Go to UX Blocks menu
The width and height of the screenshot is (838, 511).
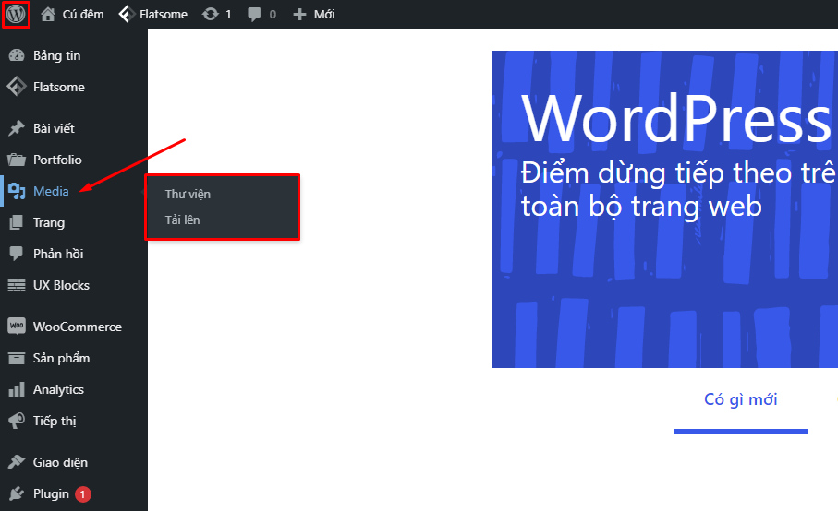point(61,285)
